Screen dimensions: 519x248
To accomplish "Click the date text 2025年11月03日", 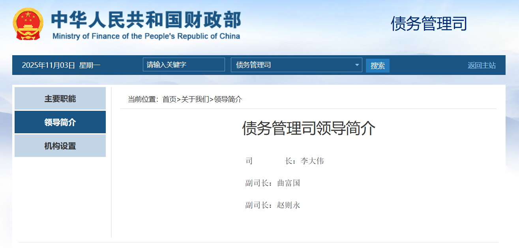I will [48, 65].
